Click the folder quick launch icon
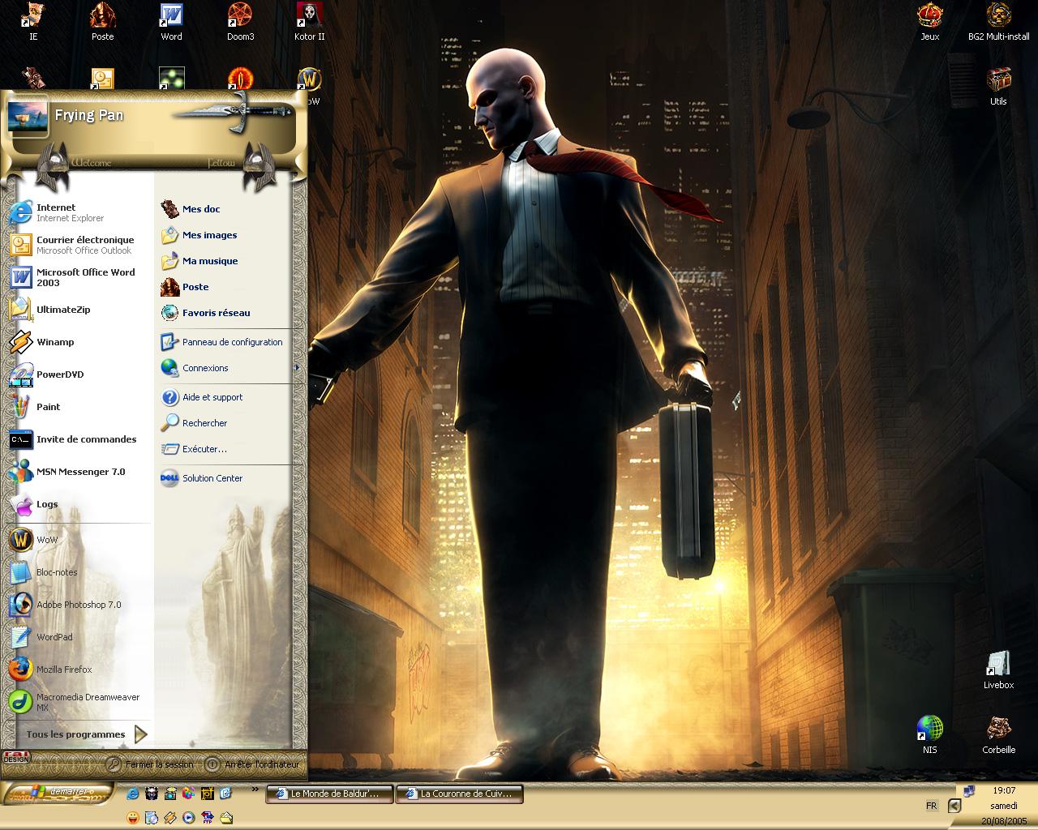 (x=226, y=818)
